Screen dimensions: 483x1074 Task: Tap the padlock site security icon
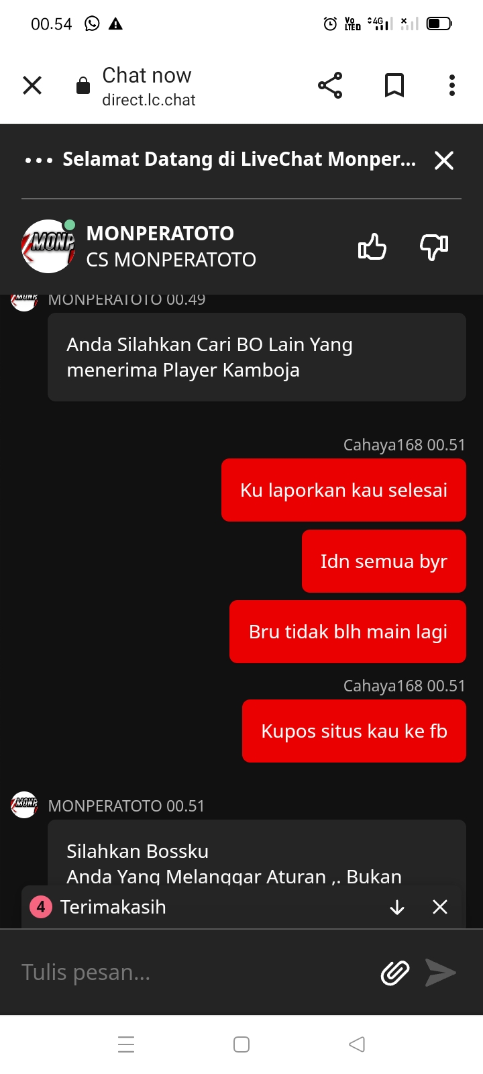coord(83,85)
